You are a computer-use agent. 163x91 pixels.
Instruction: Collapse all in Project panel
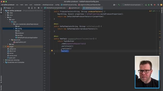pos(35,8)
